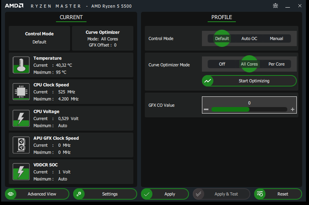This screenshot has width=309, height=205.
Task: Click the GFX Offset : 0 text
Action: pyautogui.click(x=102, y=45)
